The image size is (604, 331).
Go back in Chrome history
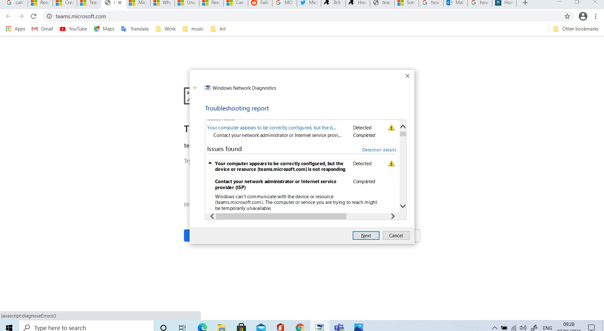click(9, 16)
